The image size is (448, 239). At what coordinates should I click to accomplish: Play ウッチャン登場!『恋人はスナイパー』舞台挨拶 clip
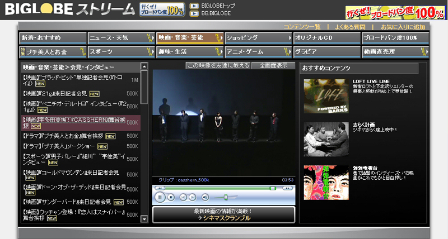tap(81, 215)
